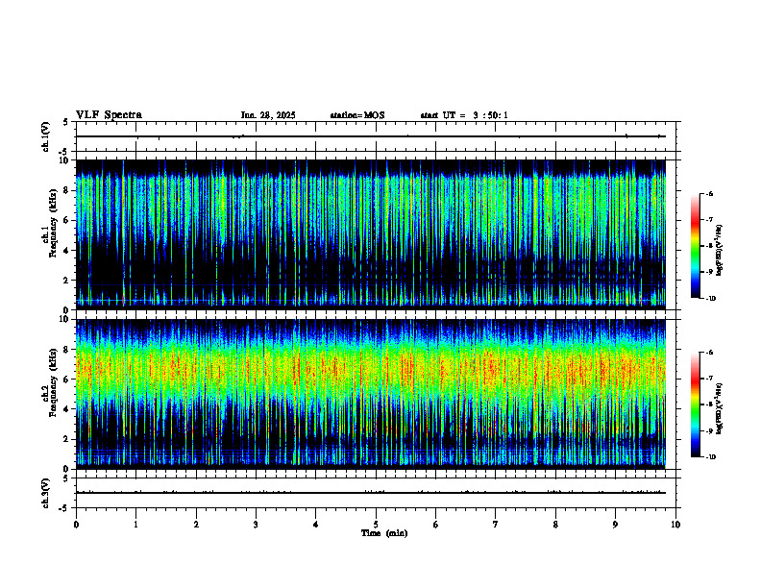Select the "start UT = 3 :50: 1" text
This screenshot has width=761, height=588.
click(x=464, y=115)
